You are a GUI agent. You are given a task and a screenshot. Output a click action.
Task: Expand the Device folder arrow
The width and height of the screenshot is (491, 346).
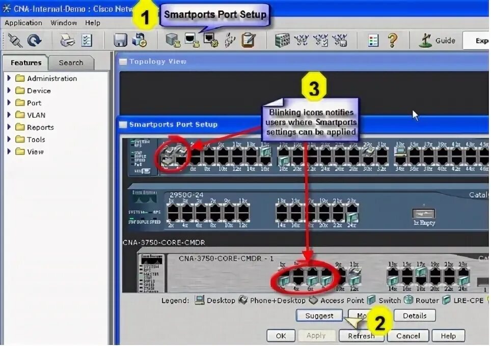click(9, 90)
